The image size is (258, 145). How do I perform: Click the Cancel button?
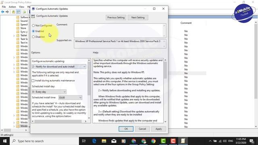142,129
